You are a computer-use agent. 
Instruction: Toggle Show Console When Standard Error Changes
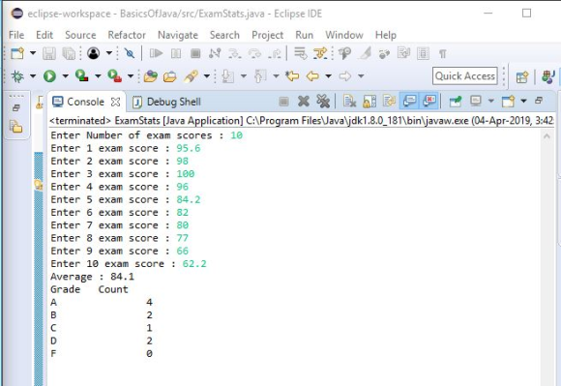[429, 102]
